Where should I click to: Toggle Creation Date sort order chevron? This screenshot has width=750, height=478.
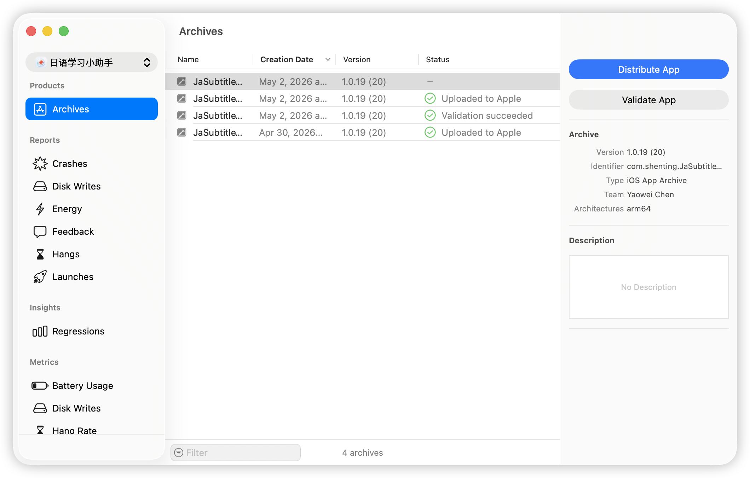pyautogui.click(x=328, y=59)
